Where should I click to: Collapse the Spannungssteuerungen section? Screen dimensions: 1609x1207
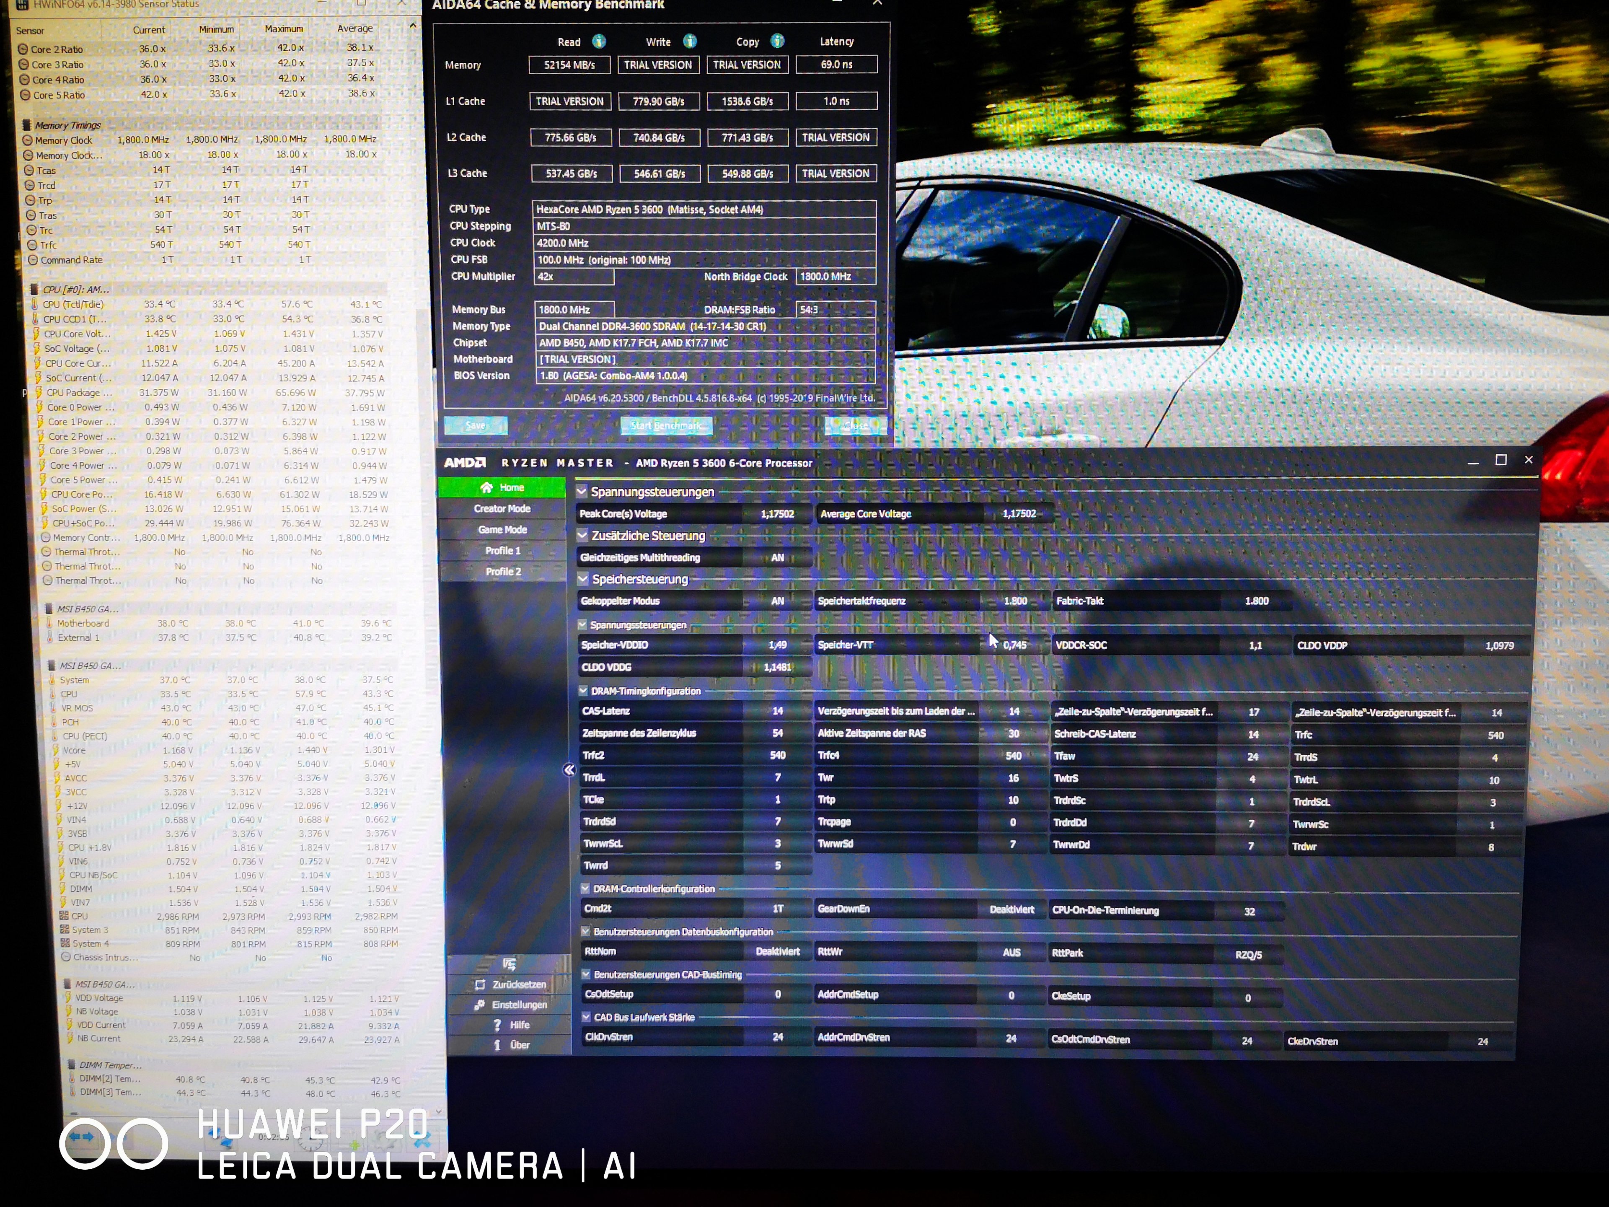[582, 492]
